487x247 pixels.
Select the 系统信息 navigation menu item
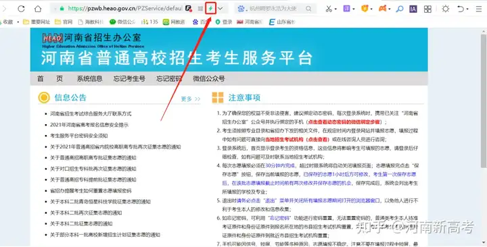(89, 79)
